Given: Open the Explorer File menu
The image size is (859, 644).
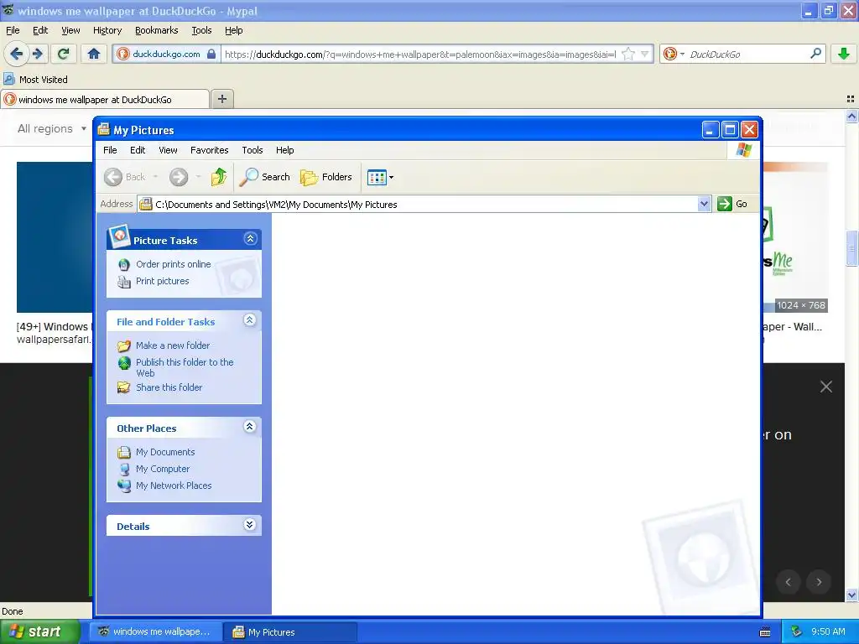Looking at the screenshot, I should click(110, 150).
